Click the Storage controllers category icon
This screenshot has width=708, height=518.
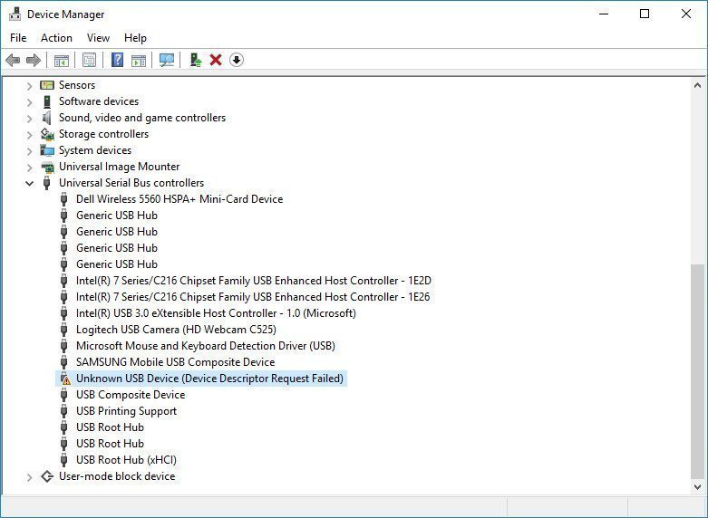[x=47, y=134]
